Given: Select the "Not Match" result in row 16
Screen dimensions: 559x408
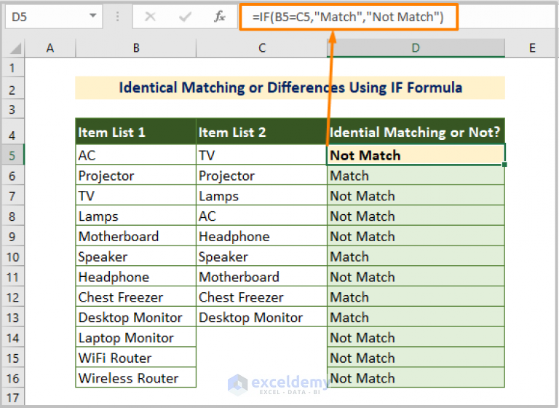Looking at the screenshot, I should click(416, 378).
